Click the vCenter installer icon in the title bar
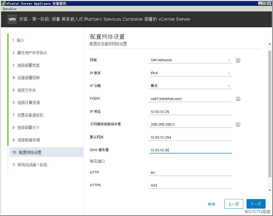 click(3, 3)
